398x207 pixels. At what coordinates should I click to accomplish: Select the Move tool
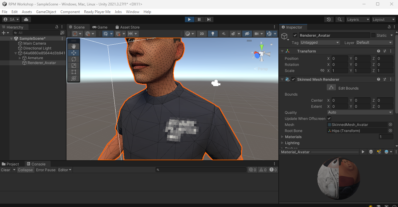pos(73,53)
